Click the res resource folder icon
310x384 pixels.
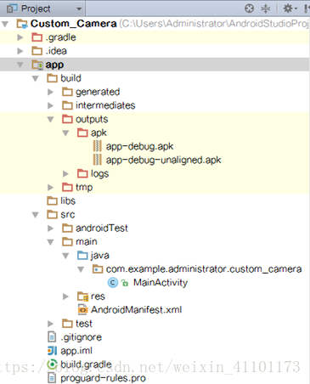(x=82, y=296)
